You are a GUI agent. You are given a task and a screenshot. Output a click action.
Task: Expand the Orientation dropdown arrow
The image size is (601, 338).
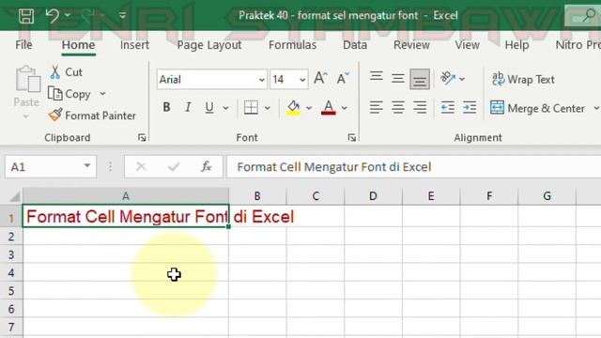tap(462, 79)
